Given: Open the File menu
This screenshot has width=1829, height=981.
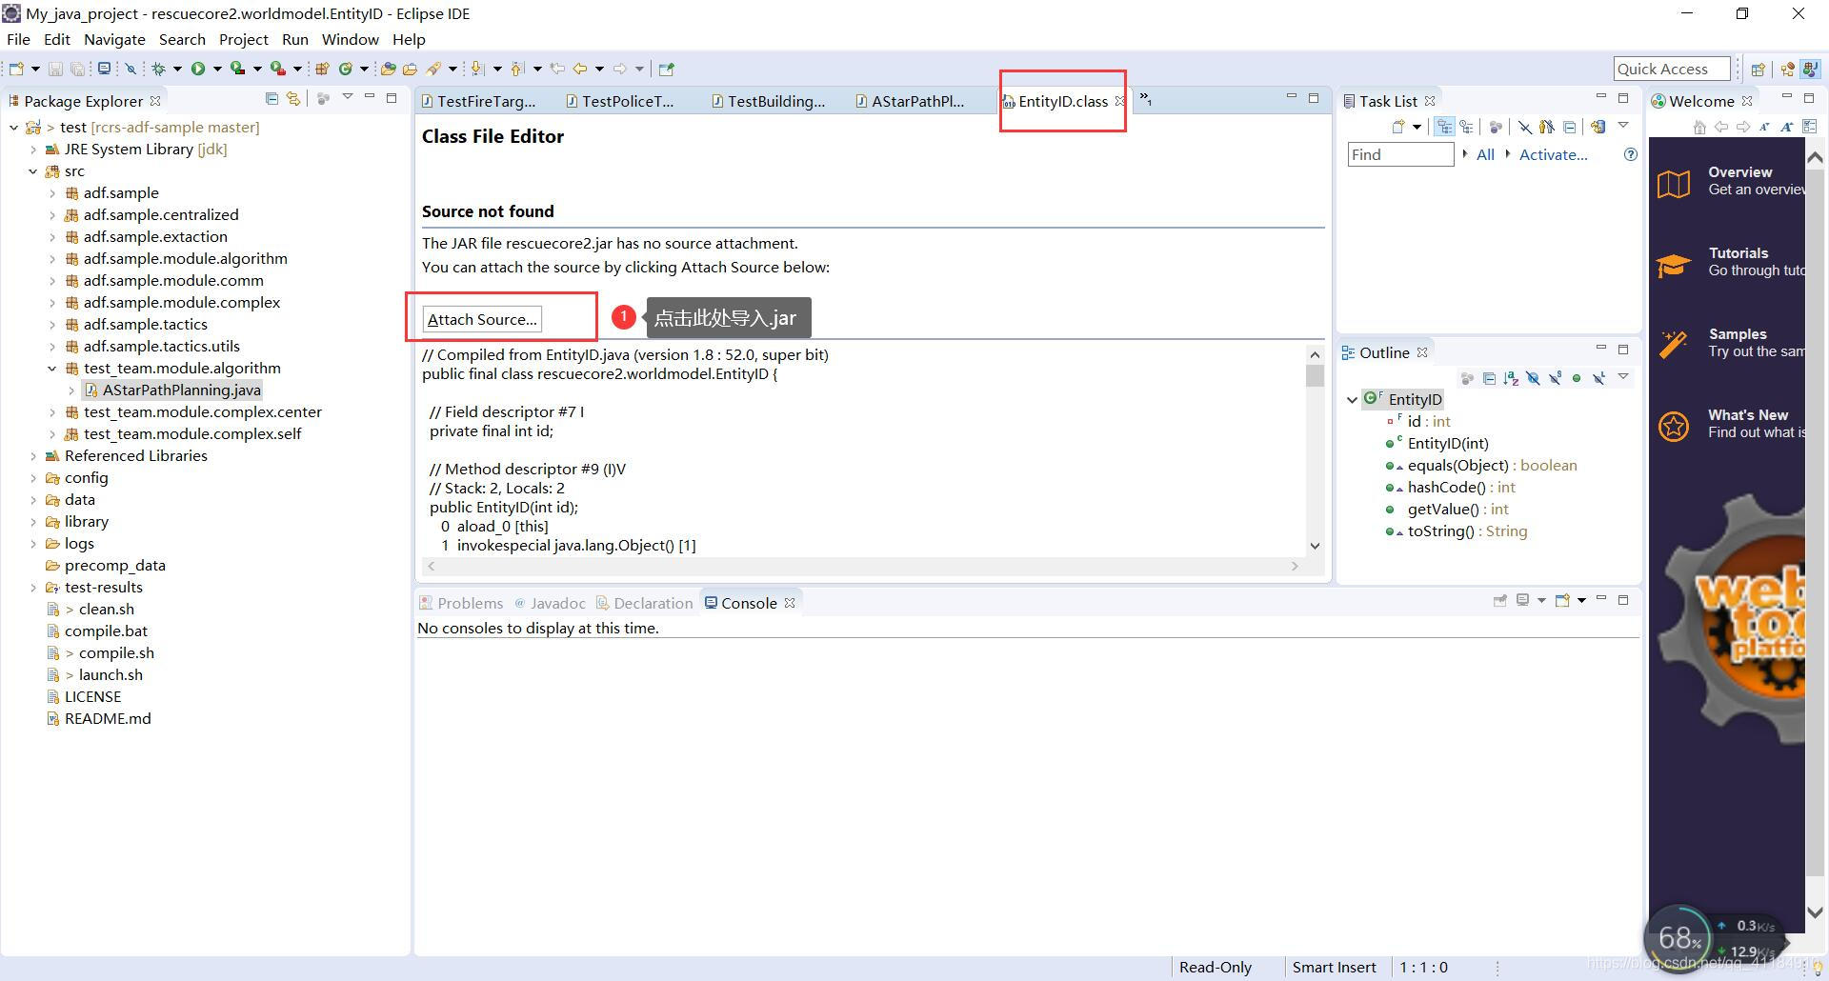Looking at the screenshot, I should coord(18,39).
